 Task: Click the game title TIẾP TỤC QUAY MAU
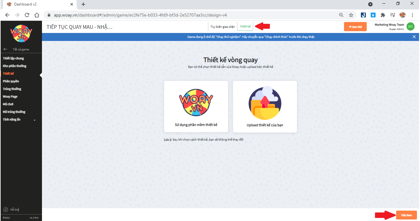pyautogui.click(x=80, y=27)
